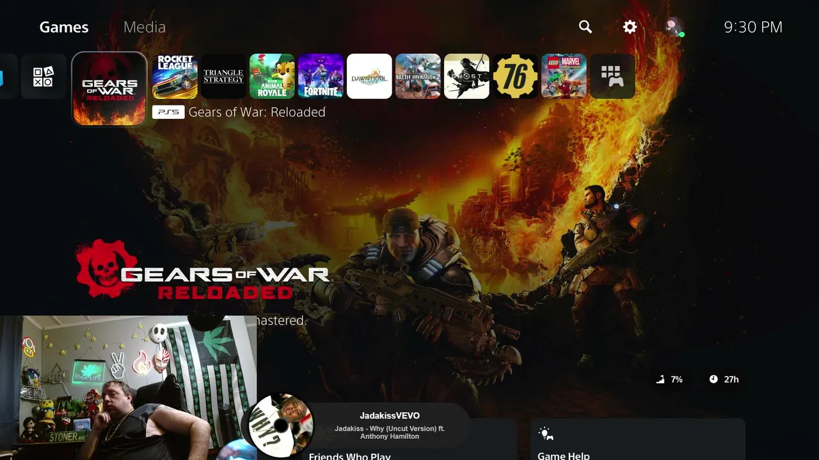Select the Games tab
The width and height of the screenshot is (819, 460).
[64, 27]
